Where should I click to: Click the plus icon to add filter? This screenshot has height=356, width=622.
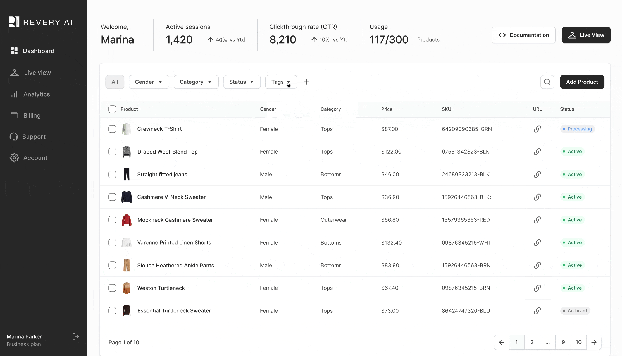[306, 82]
